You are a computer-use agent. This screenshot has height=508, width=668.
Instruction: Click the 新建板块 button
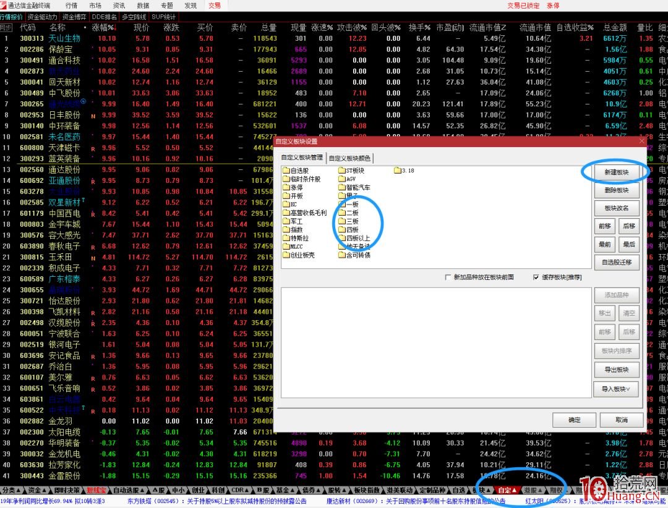pyautogui.click(x=616, y=172)
